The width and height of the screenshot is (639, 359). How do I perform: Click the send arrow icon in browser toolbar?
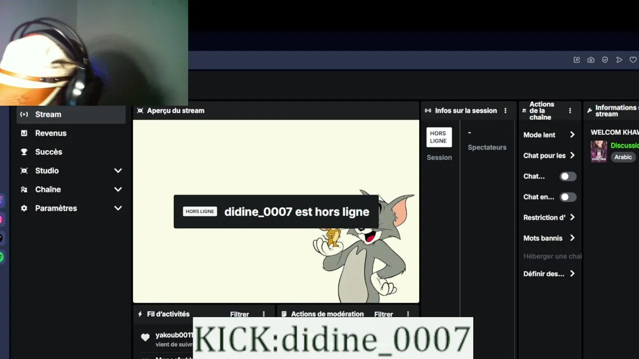(x=619, y=60)
